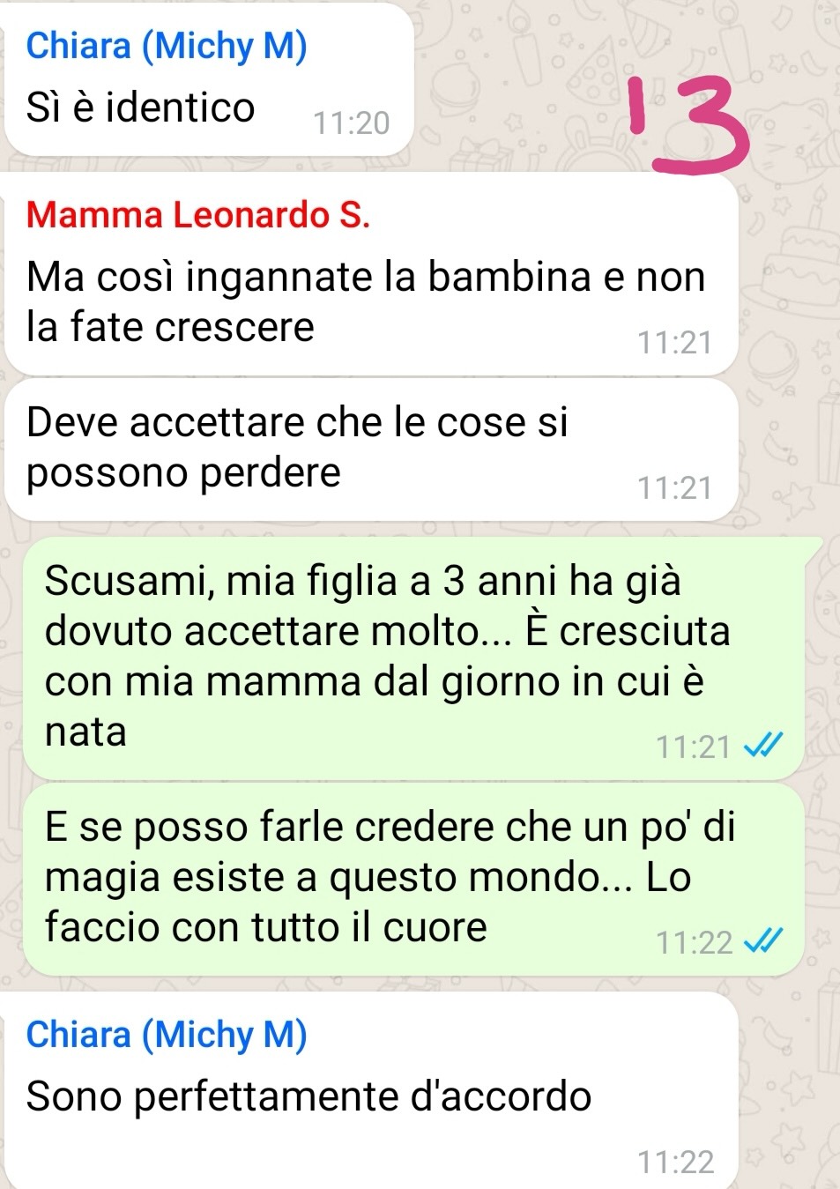This screenshot has width=840, height=1189.
Task: Tap the 11:20 timestamp
Action: click(352, 123)
